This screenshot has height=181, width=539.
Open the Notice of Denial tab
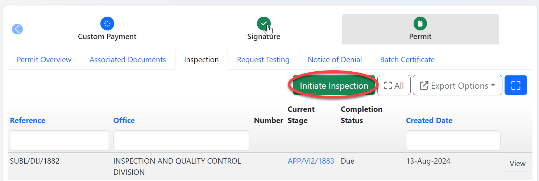click(335, 60)
